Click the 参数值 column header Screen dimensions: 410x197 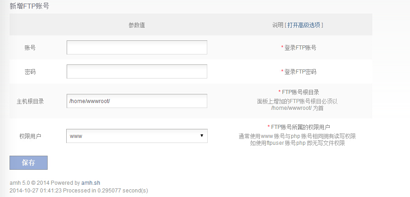(137, 25)
